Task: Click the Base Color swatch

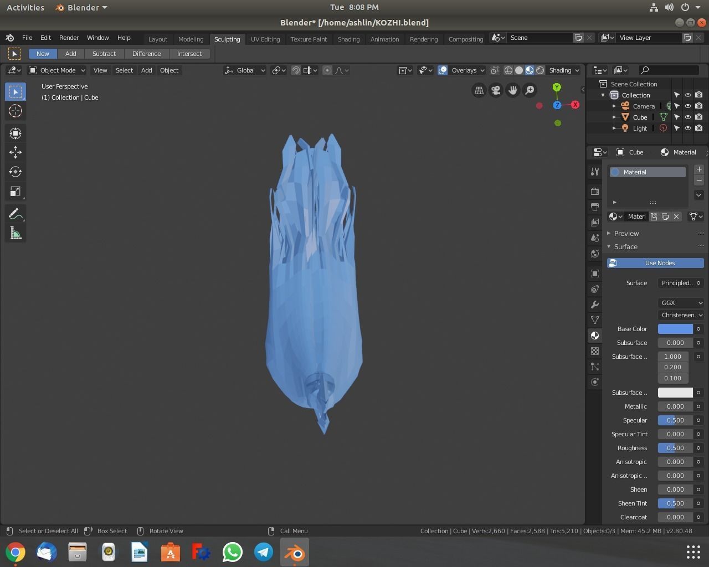Action: pyautogui.click(x=675, y=329)
